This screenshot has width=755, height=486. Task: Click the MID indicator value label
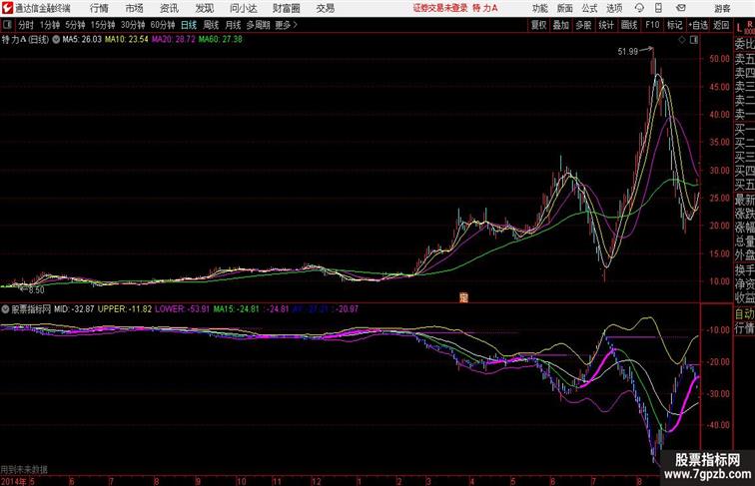tap(74, 309)
